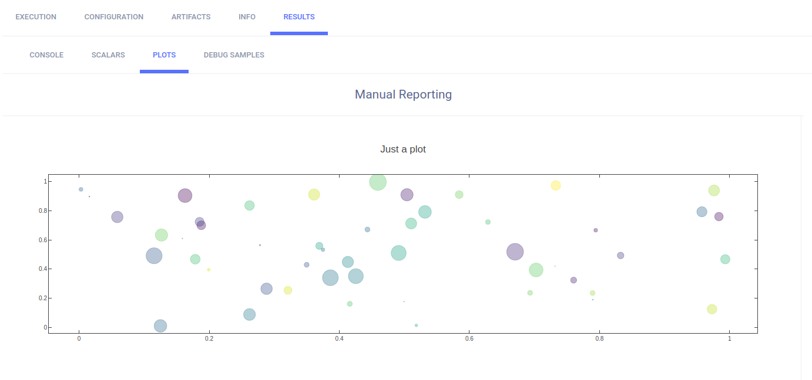
Task: Click the Results tab
Action: pos(299,17)
